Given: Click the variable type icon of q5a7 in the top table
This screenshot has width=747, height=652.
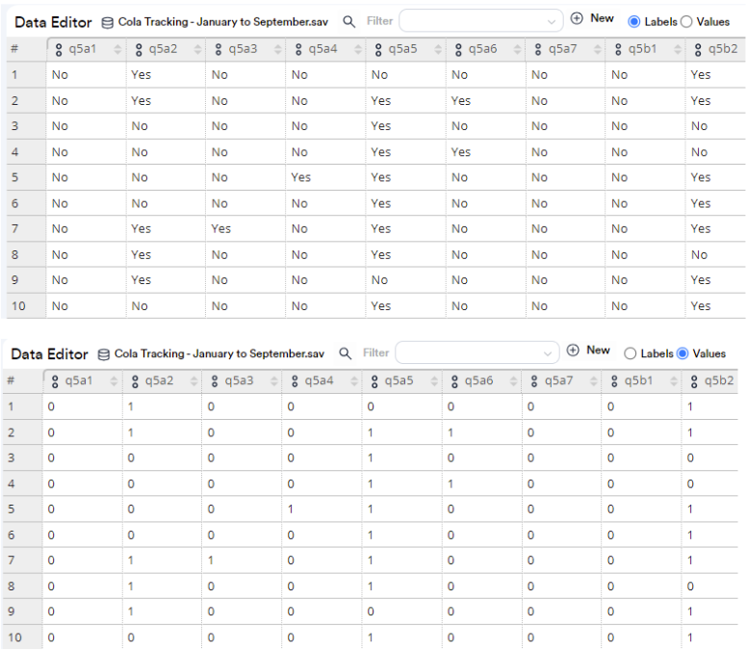Looking at the screenshot, I should click(x=538, y=49).
